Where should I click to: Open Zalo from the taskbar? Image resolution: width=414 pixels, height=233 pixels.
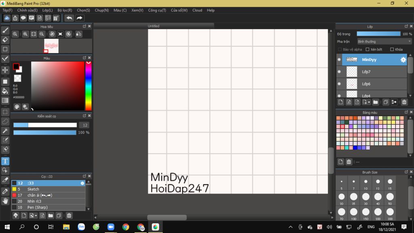[x=81, y=227]
